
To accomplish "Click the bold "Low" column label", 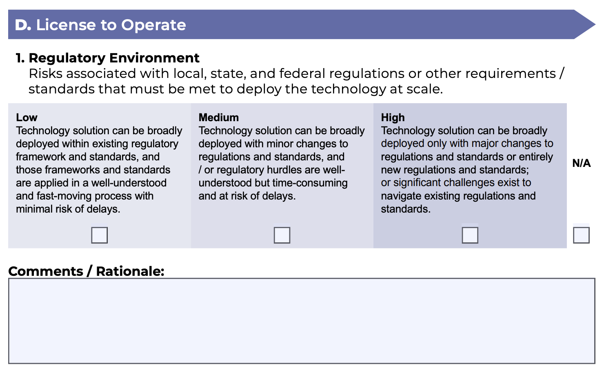I will click(x=27, y=118).
